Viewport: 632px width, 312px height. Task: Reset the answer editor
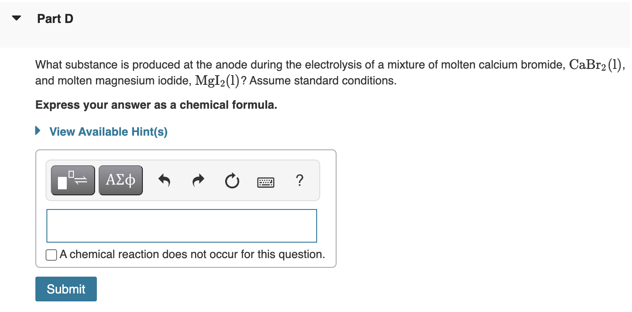tap(232, 180)
